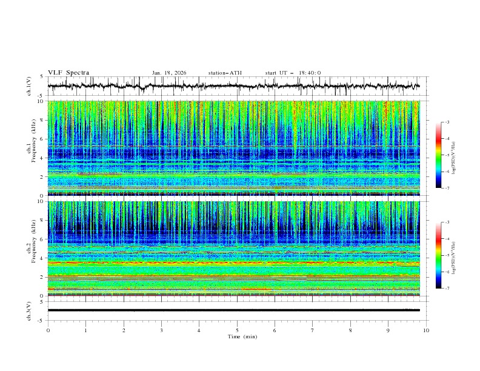Click the "-3" label on ch.1 colorbar

coord(447,122)
